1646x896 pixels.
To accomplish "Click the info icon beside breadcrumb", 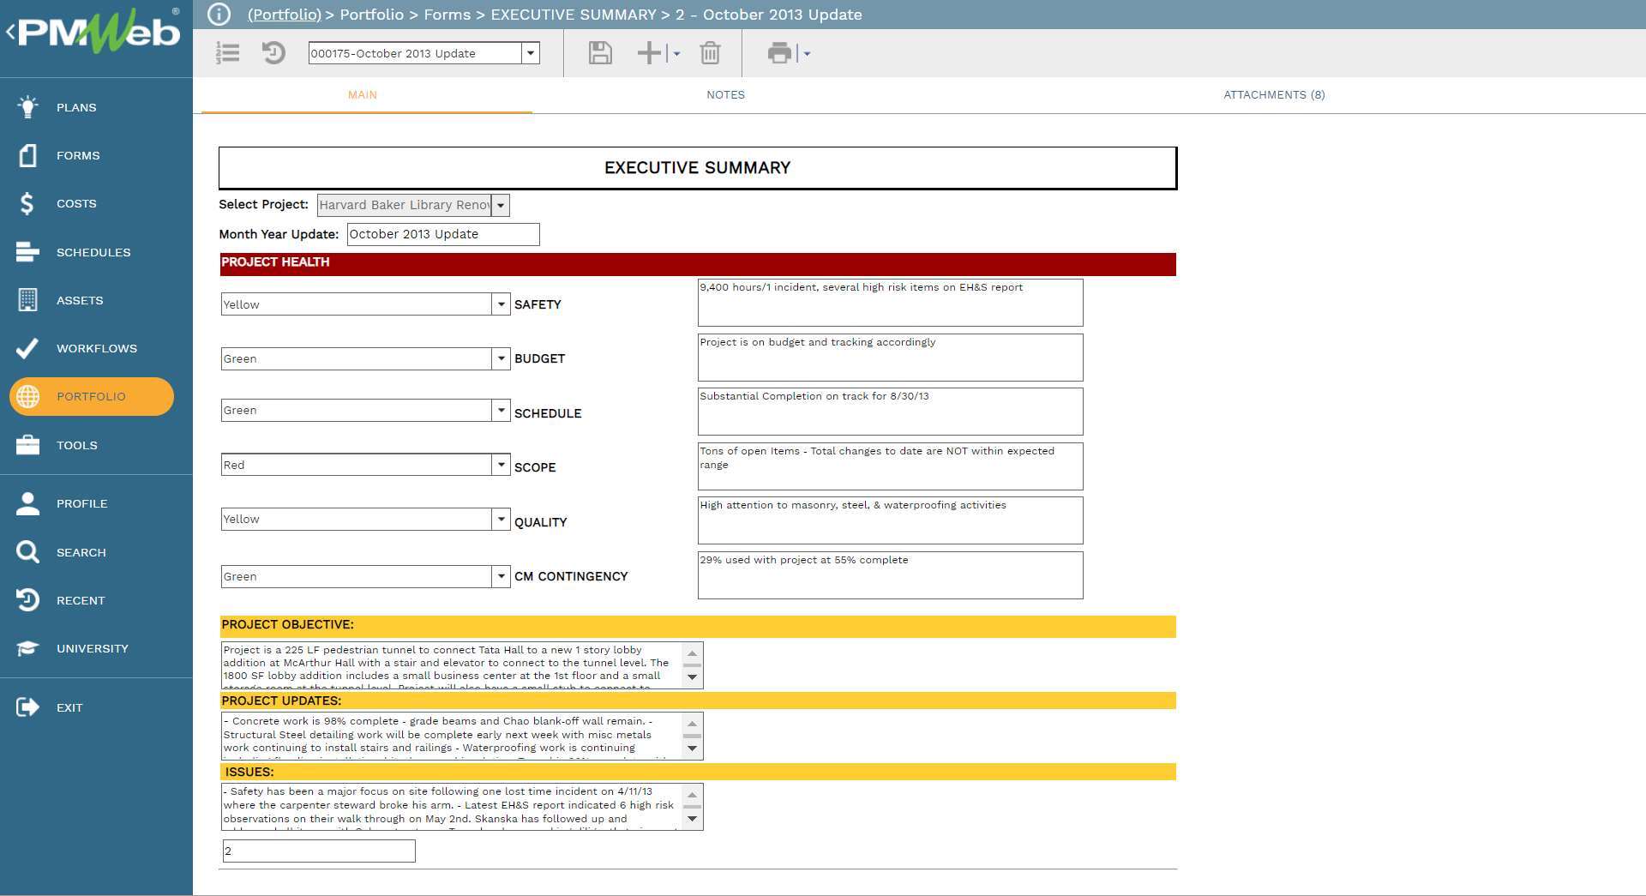I will click(x=219, y=15).
